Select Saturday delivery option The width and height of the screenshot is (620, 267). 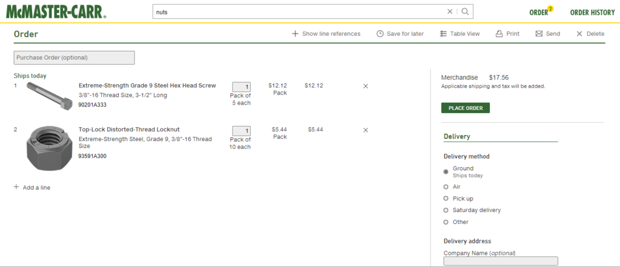[x=446, y=210]
